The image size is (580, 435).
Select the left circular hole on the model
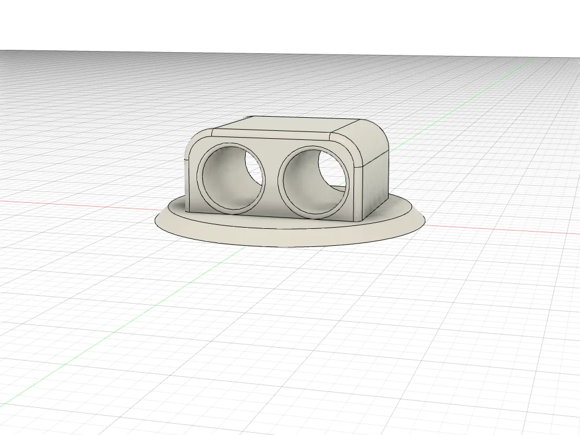(231, 179)
